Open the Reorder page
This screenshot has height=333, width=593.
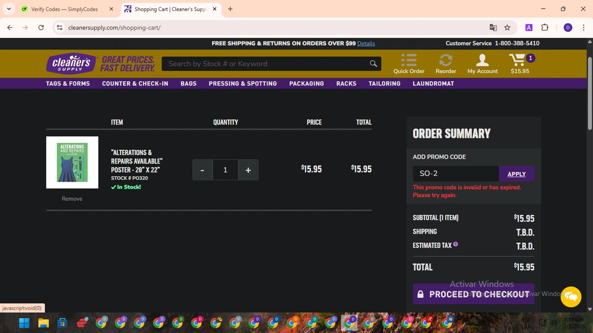(446, 64)
